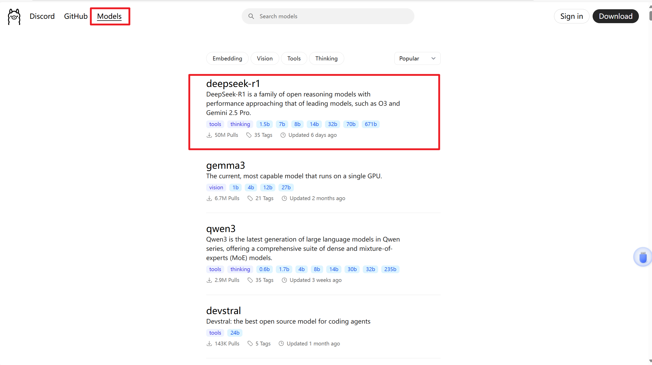Click the devstral tags label icon

tap(250, 344)
